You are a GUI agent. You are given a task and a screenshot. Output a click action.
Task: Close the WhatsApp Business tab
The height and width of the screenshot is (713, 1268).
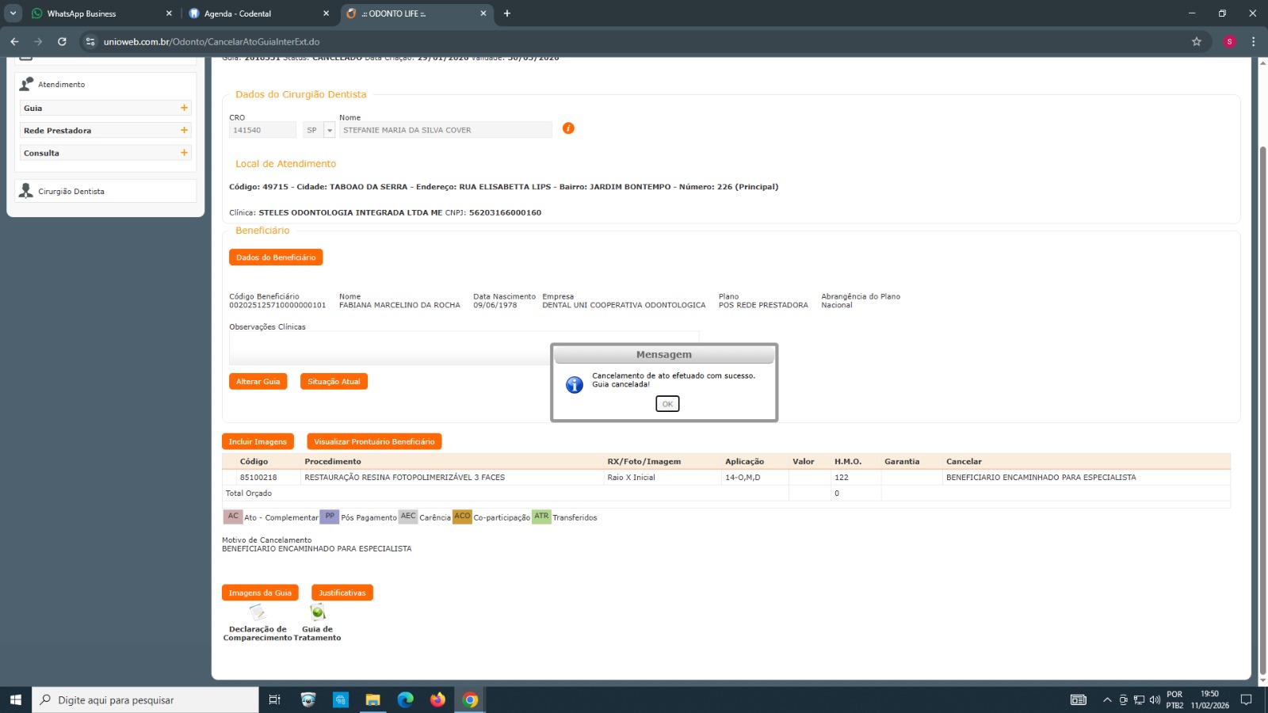[169, 13]
